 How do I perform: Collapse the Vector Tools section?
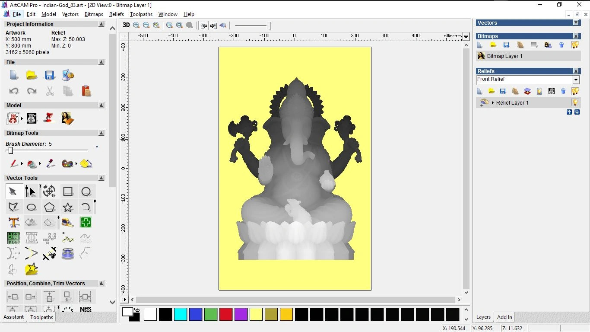pos(101,178)
